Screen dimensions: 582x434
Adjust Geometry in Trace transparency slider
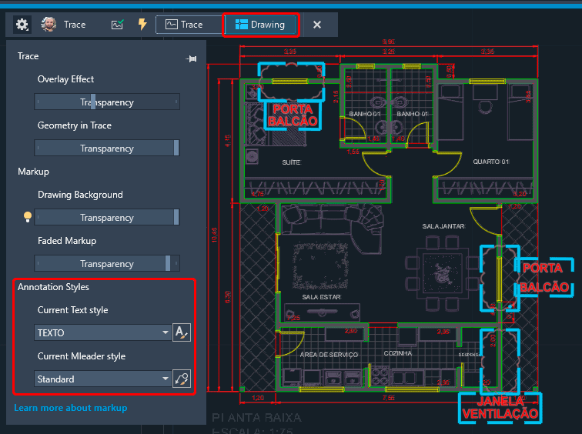point(107,148)
